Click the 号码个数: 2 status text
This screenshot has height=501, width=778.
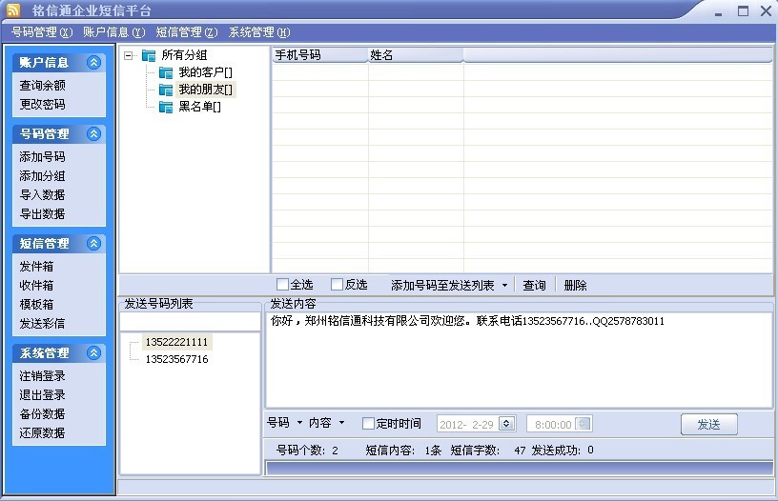pos(307,451)
